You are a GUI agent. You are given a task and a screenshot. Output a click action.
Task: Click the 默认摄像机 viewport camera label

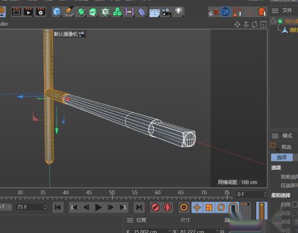(x=66, y=34)
